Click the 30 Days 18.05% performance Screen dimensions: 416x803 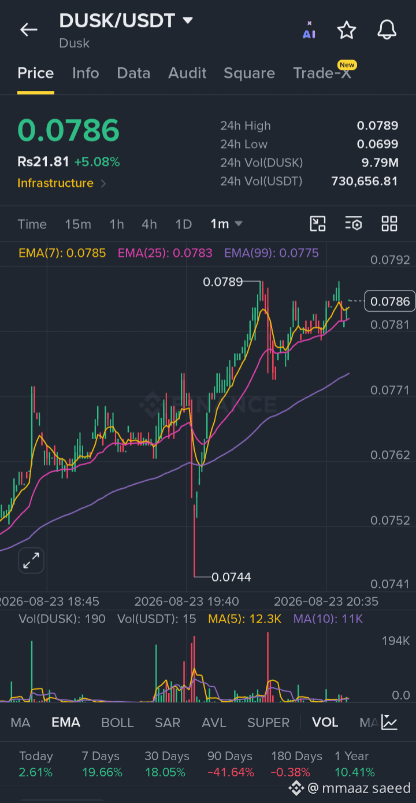(x=167, y=764)
